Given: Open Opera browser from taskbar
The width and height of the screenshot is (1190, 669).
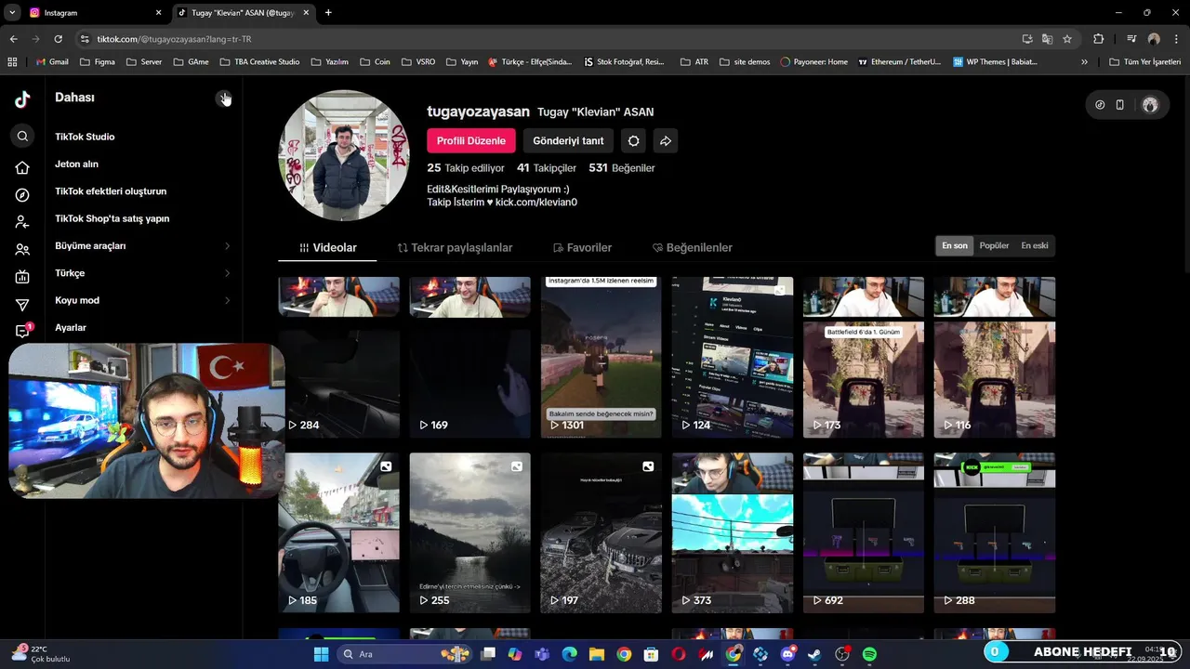Looking at the screenshot, I should 679,654.
